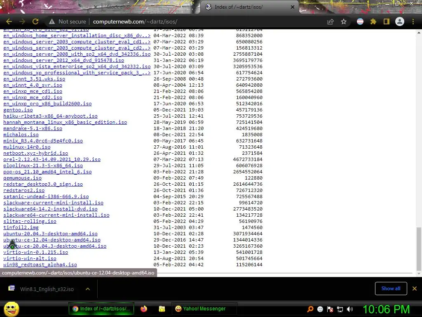Download en_winnt_3.51.wks.iso
This screenshot has width=422, height=317.
[34, 79]
